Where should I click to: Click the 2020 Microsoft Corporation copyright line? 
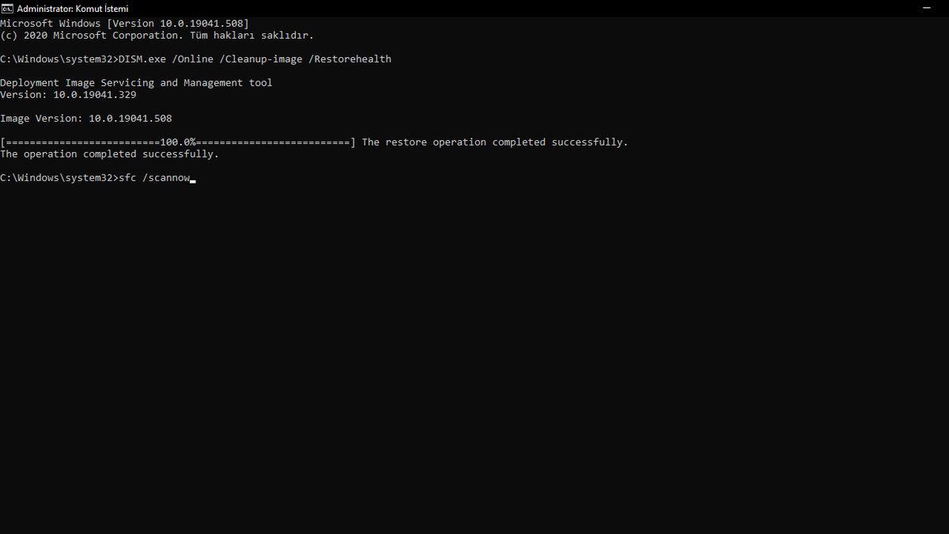158,35
